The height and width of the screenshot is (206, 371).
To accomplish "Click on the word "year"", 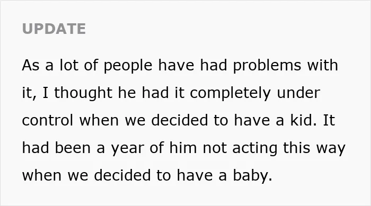I will click(128, 149).
